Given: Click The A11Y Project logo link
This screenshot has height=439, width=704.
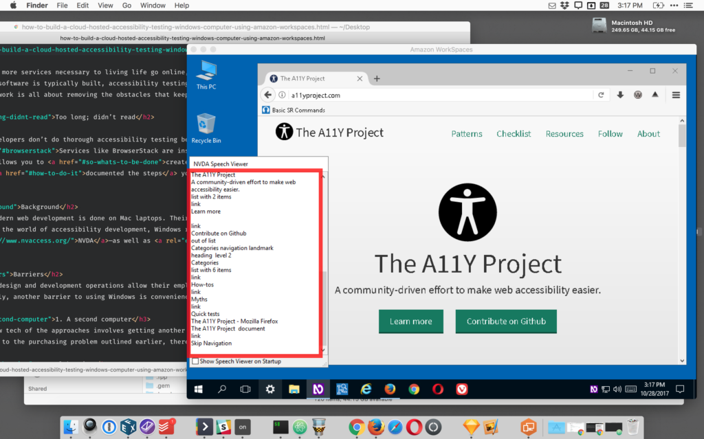Looking at the screenshot, I should point(329,132).
